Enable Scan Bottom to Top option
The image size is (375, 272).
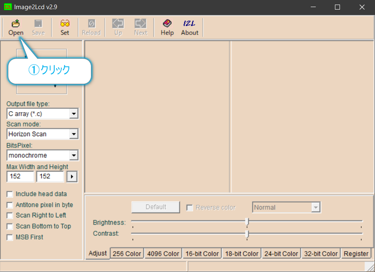pyautogui.click(x=10, y=226)
